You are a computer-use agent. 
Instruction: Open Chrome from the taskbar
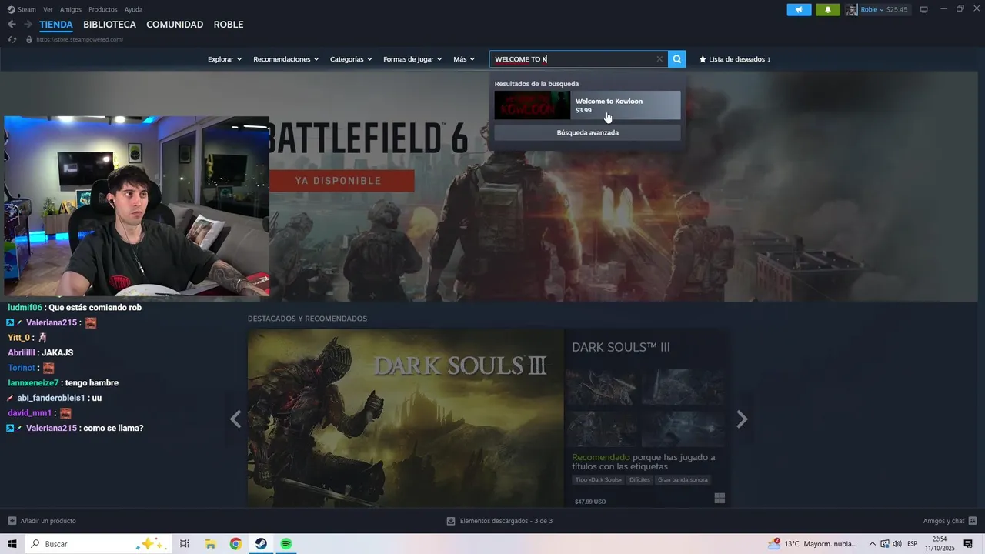(x=235, y=544)
